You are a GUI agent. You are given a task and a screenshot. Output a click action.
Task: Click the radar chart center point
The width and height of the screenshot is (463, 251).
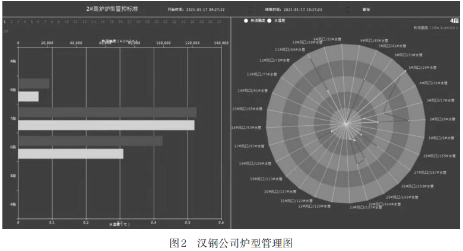tap(346, 123)
